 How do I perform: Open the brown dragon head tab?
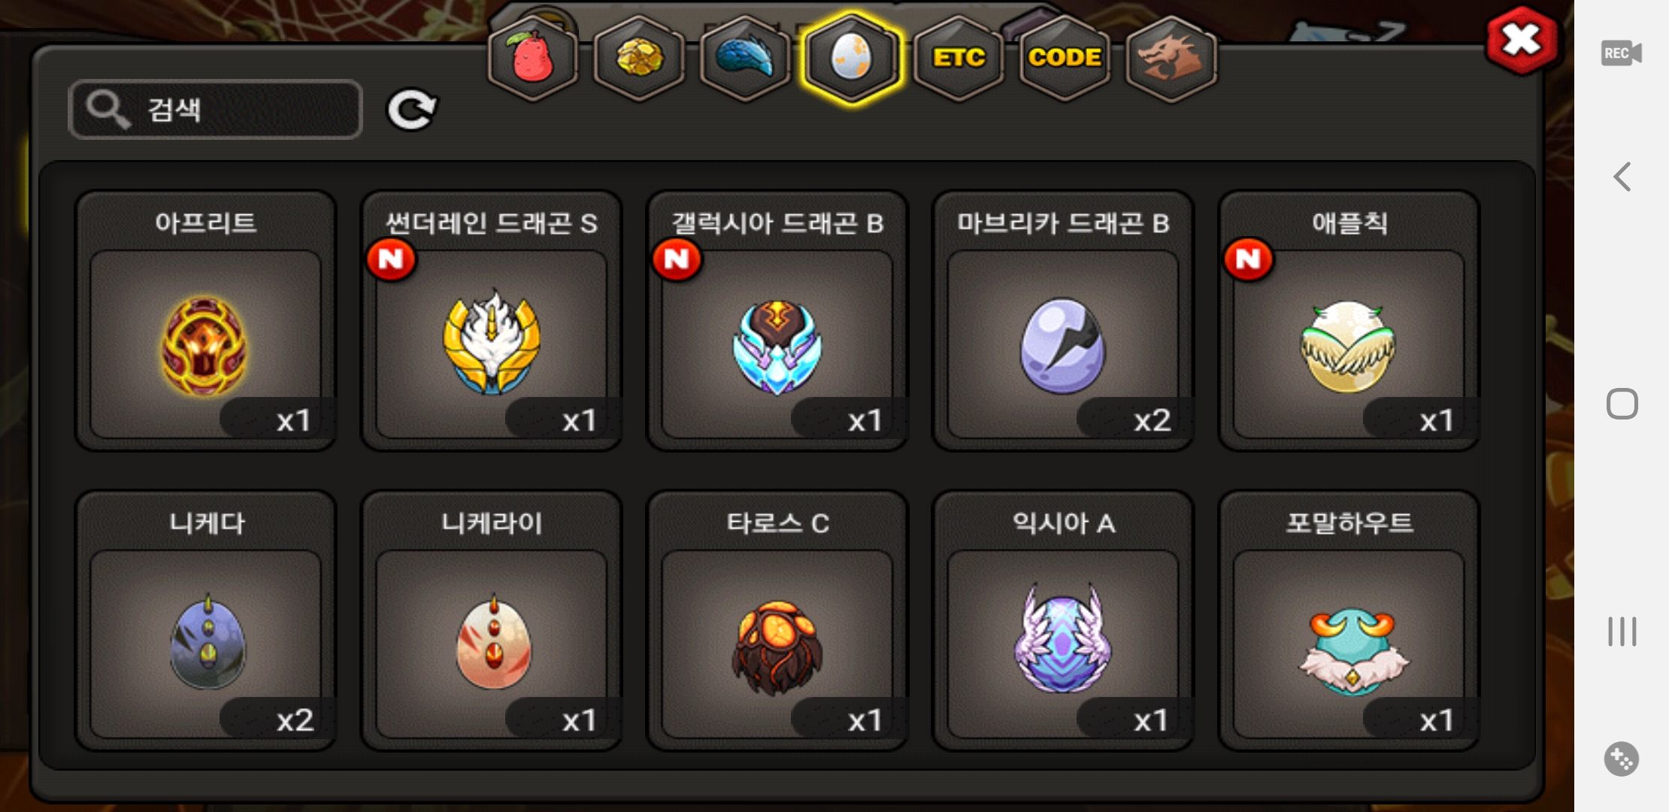click(1171, 58)
